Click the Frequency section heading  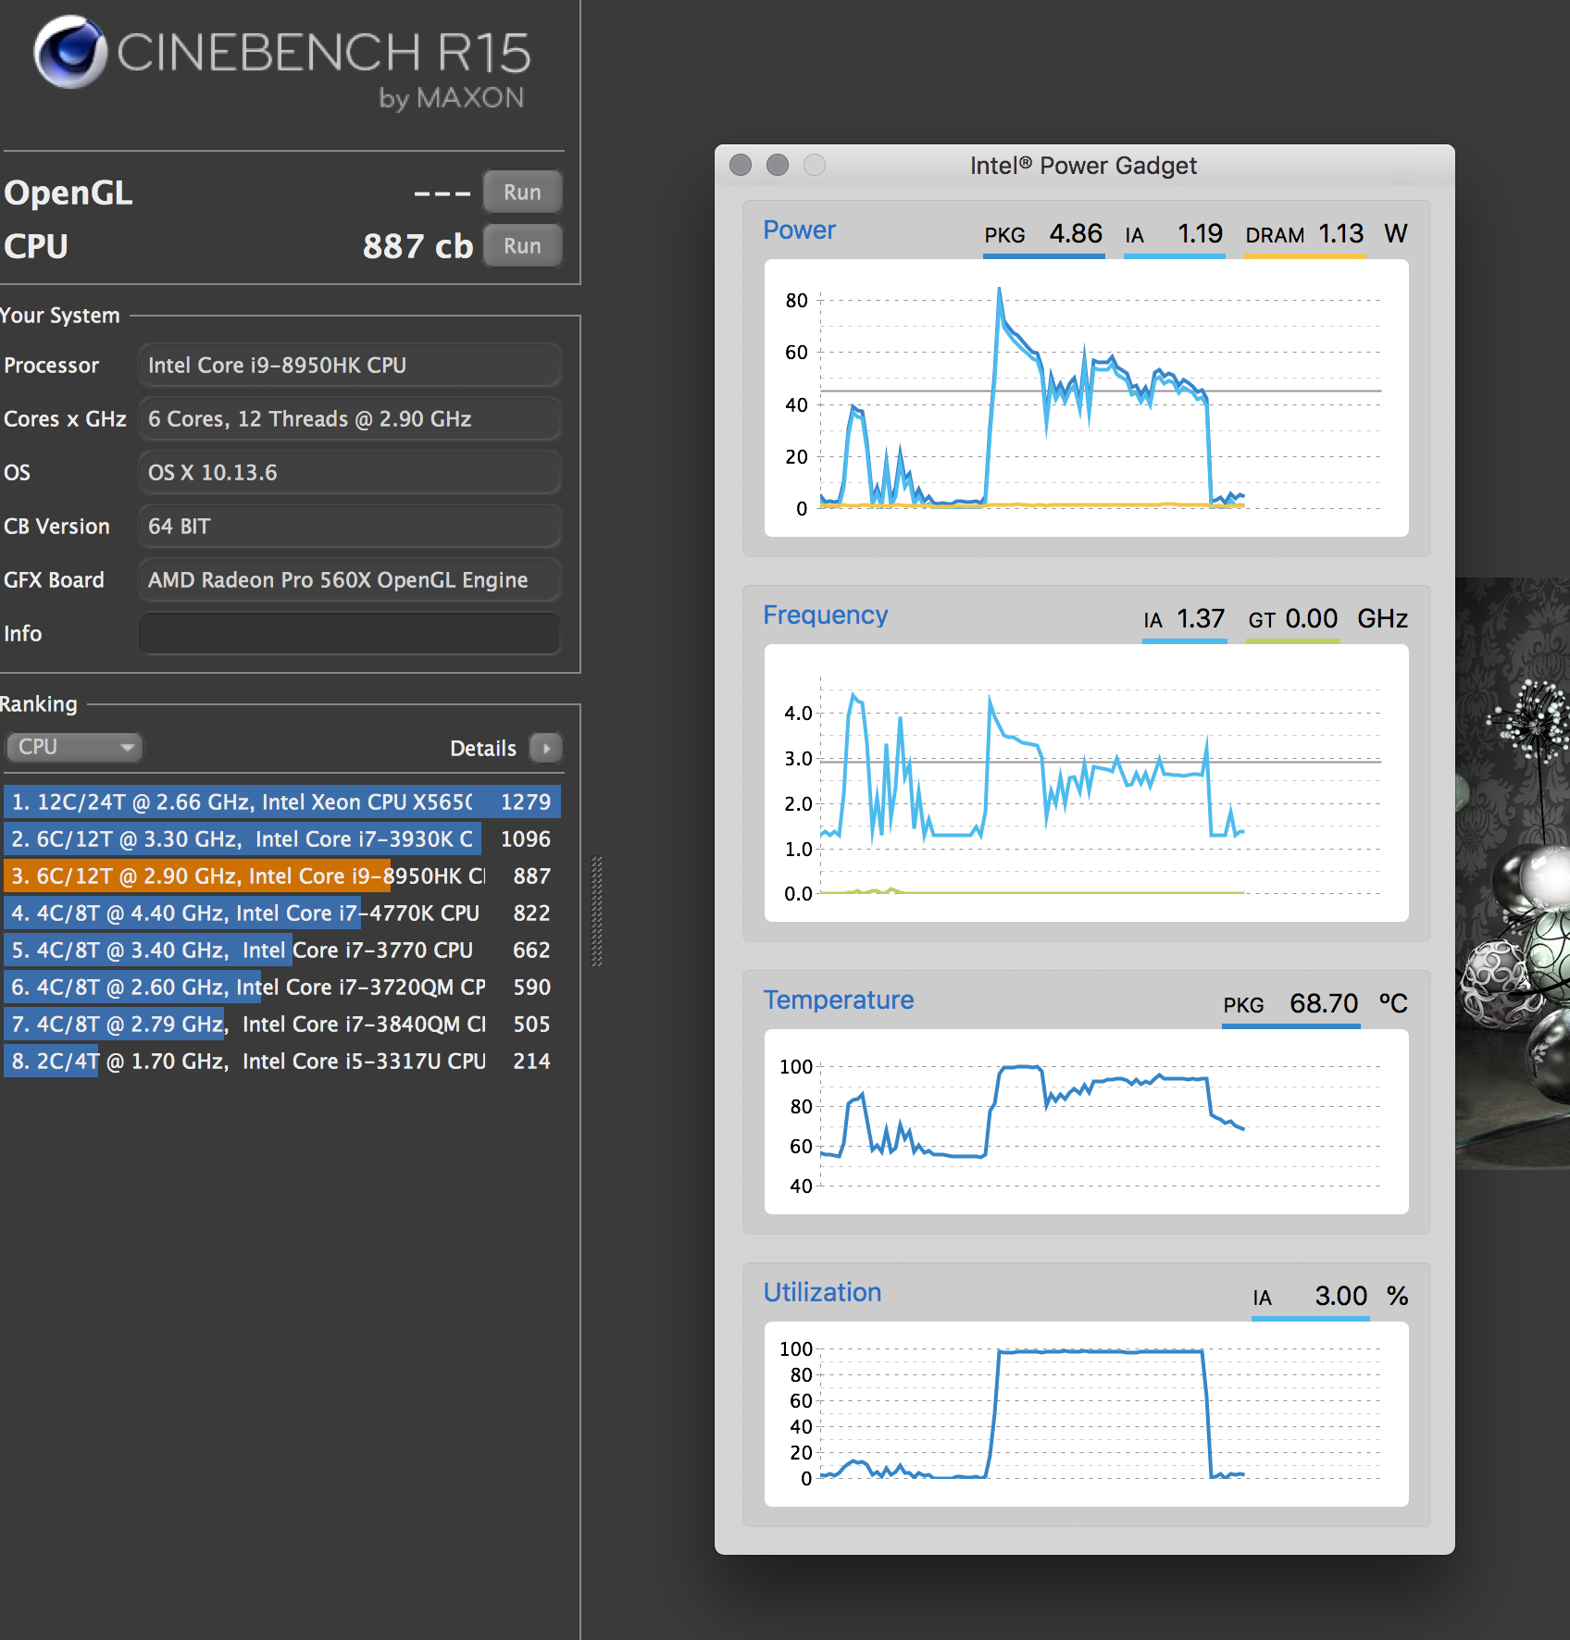(825, 615)
